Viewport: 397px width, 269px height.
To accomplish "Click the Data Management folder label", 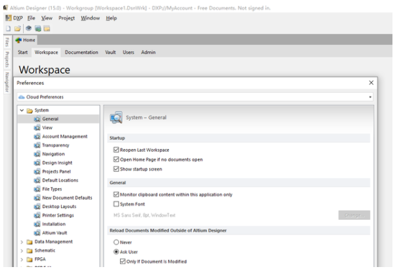I will 53,242.
